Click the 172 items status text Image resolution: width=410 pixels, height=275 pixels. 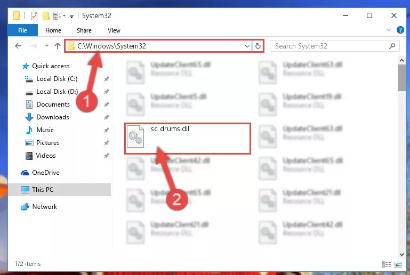28,264
